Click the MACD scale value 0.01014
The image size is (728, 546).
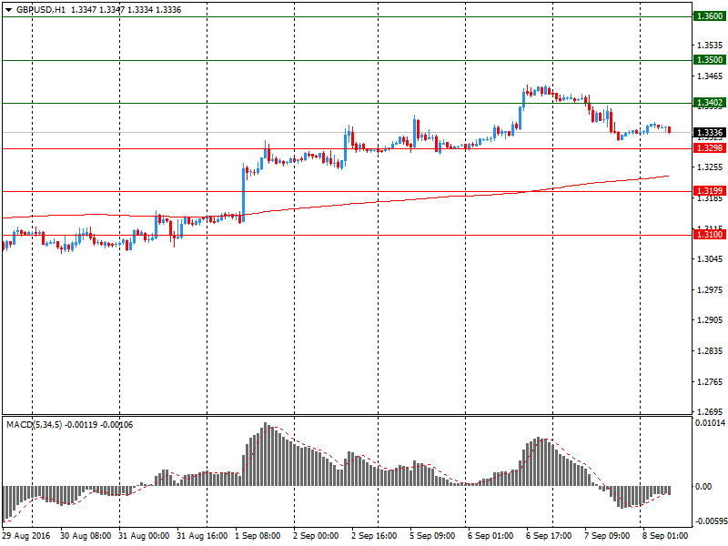click(x=710, y=423)
